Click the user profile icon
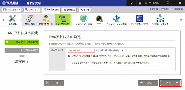185x90 pixels. (x=140, y=3)
